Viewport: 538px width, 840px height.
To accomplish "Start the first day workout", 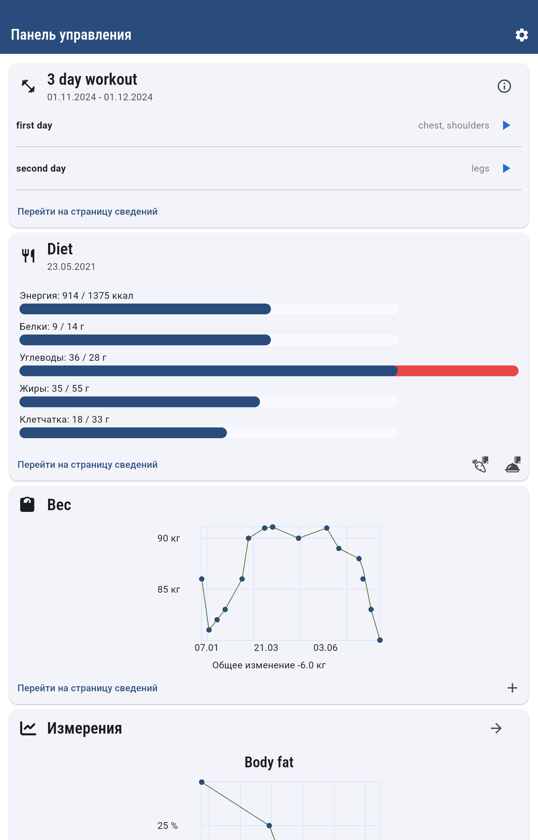I will [506, 125].
